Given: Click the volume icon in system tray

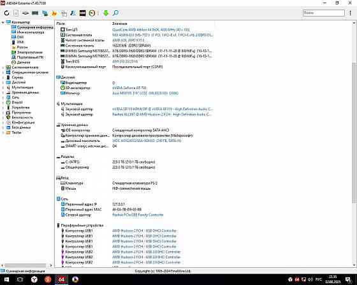Looking at the screenshot, I should point(310,279).
